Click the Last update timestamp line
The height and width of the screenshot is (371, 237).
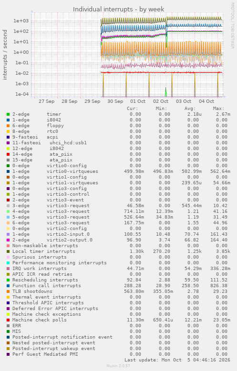tap(177, 360)
